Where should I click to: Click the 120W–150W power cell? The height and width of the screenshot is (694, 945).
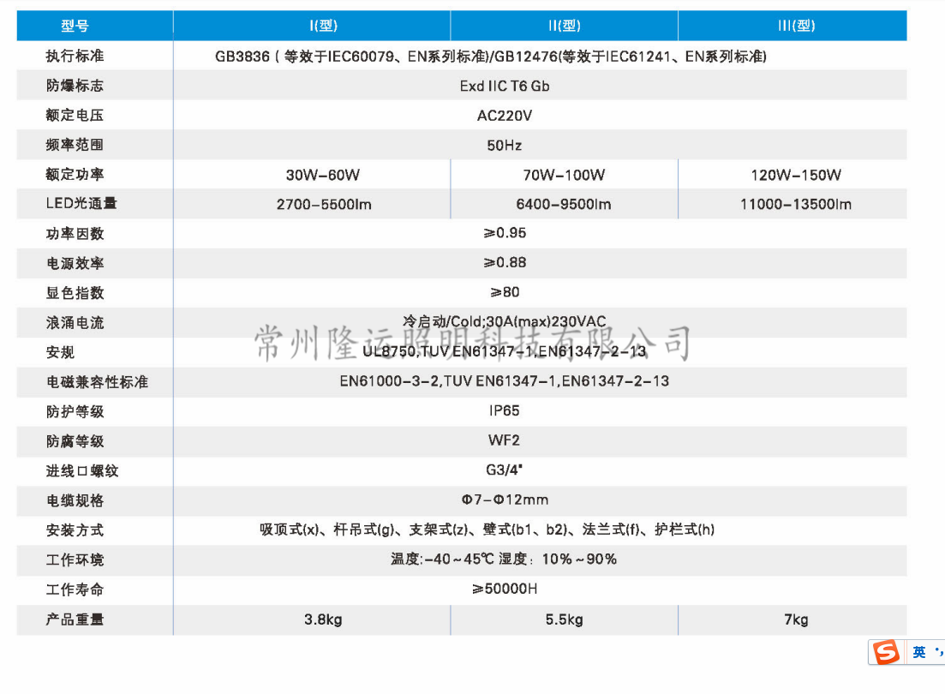coord(796,175)
